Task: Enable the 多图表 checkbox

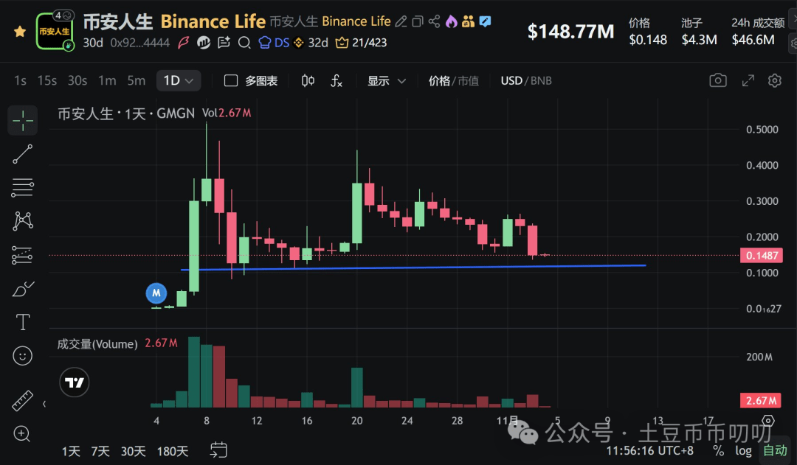Action: coord(231,81)
